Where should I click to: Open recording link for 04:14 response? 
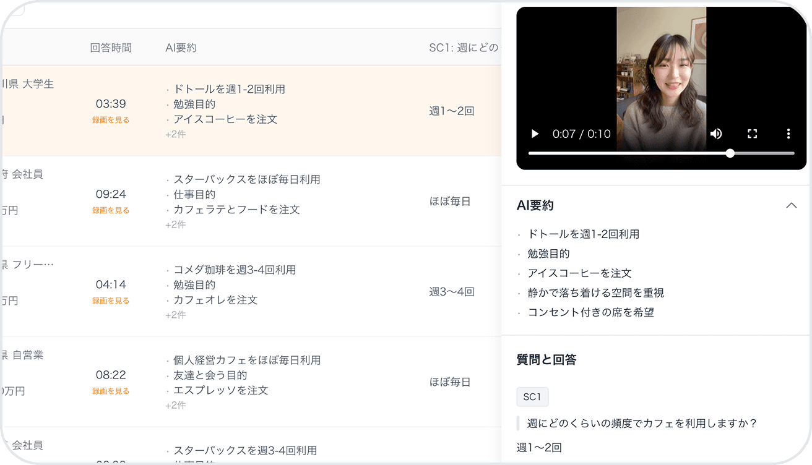111,301
